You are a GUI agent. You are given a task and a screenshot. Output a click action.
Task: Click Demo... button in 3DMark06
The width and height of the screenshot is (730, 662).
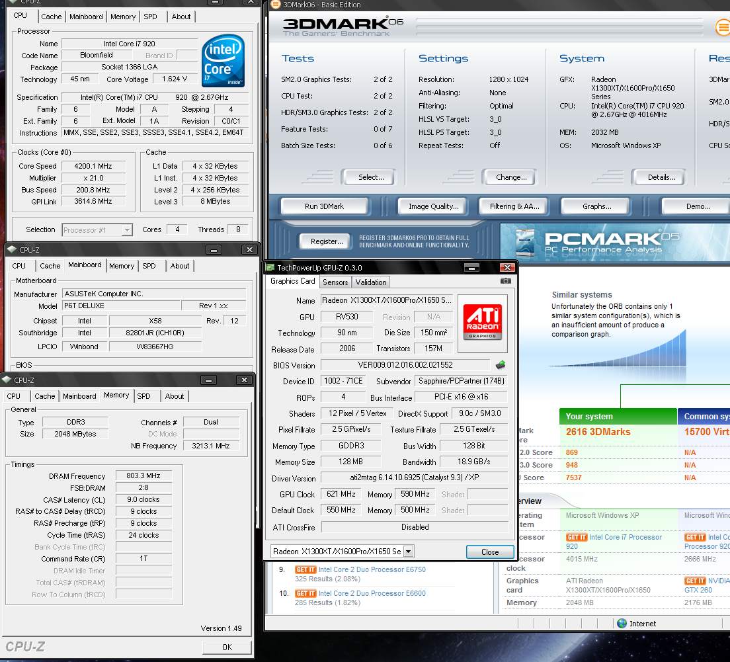click(698, 206)
